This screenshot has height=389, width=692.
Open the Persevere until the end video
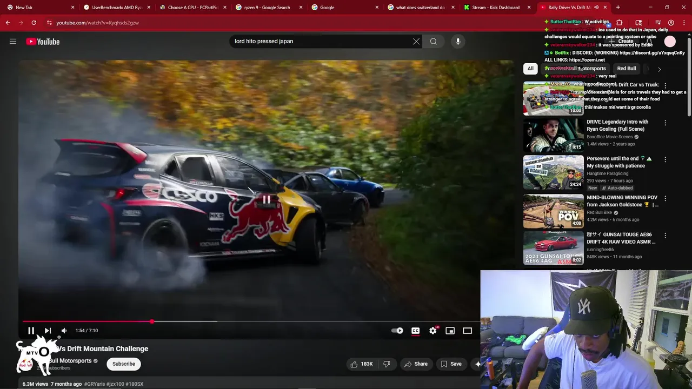[x=553, y=172]
